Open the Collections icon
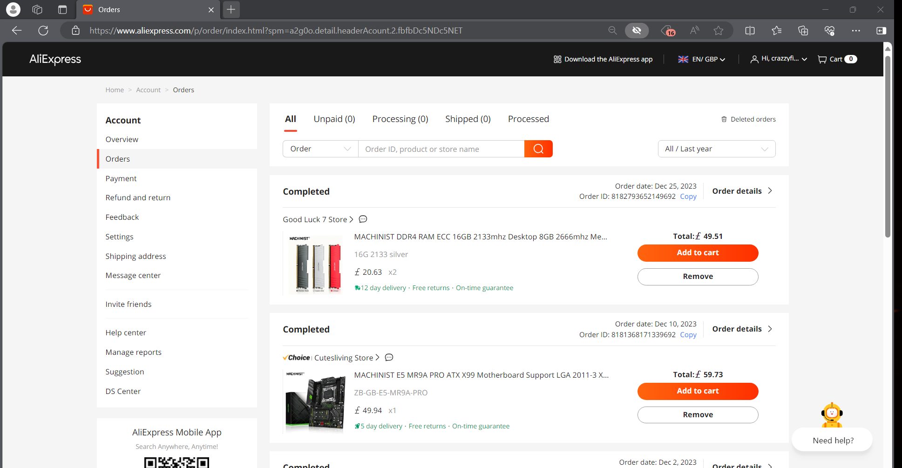Viewport: 902px width, 468px height. click(x=803, y=31)
